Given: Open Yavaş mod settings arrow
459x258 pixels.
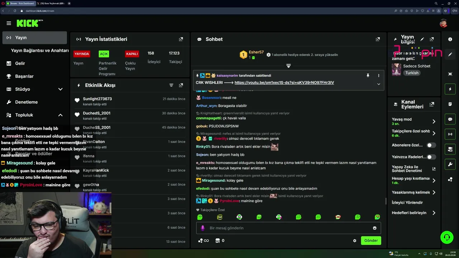Looking at the screenshot, I should pyautogui.click(x=434, y=121).
